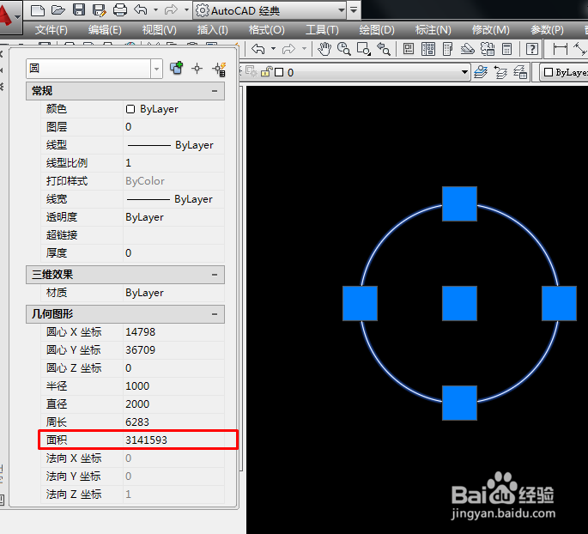Screen dimensions: 588x534
Task: Click the Save As icon with pencil
Action: (100, 10)
